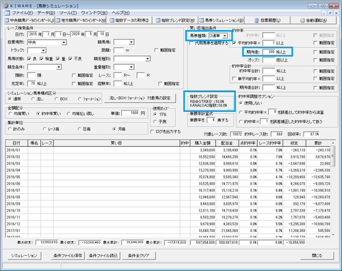Open 馬券シミュレーション toolbar item

pyautogui.click(x=221, y=20)
